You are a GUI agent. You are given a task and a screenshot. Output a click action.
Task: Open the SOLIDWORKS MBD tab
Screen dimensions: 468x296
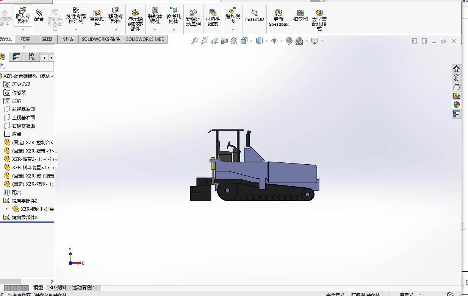coord(145,39)
